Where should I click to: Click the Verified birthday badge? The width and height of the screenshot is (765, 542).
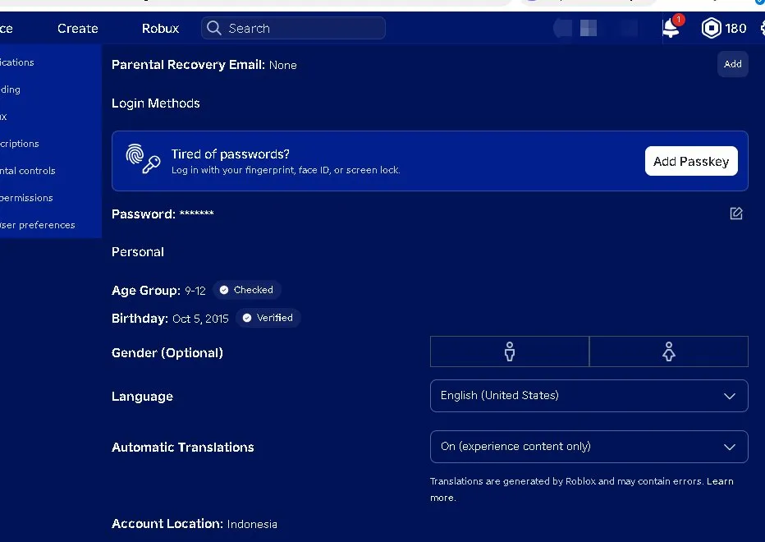pyautogui.click(x=268, y=318)
